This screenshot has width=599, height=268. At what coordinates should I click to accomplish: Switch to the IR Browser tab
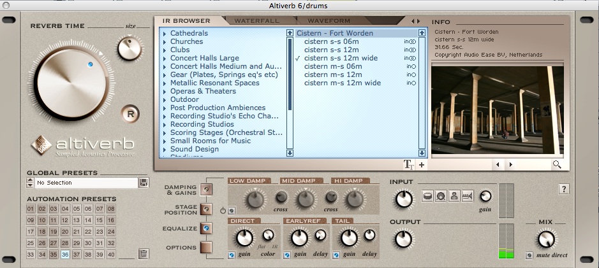(186, 21)
